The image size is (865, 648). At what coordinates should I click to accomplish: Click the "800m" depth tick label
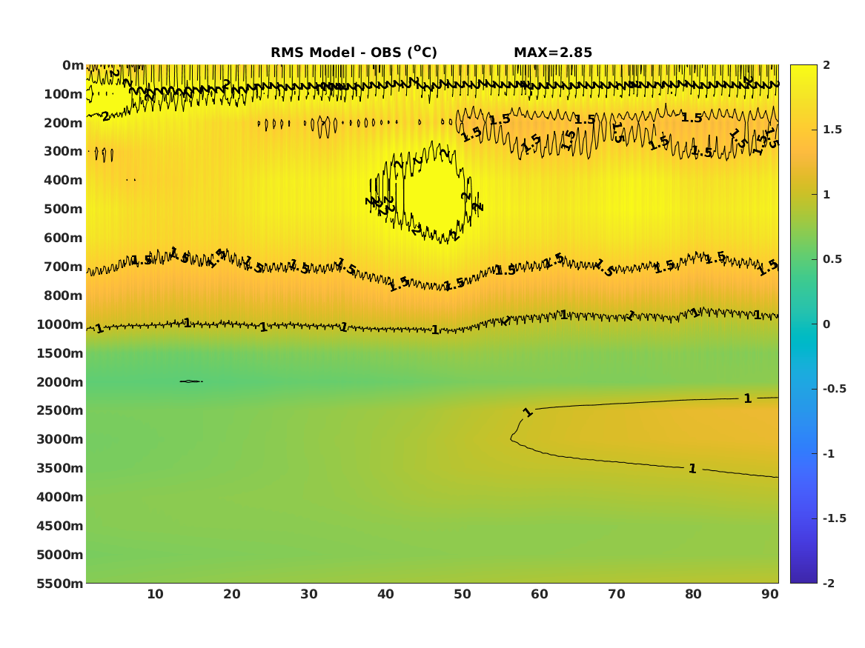click(64, 295)
